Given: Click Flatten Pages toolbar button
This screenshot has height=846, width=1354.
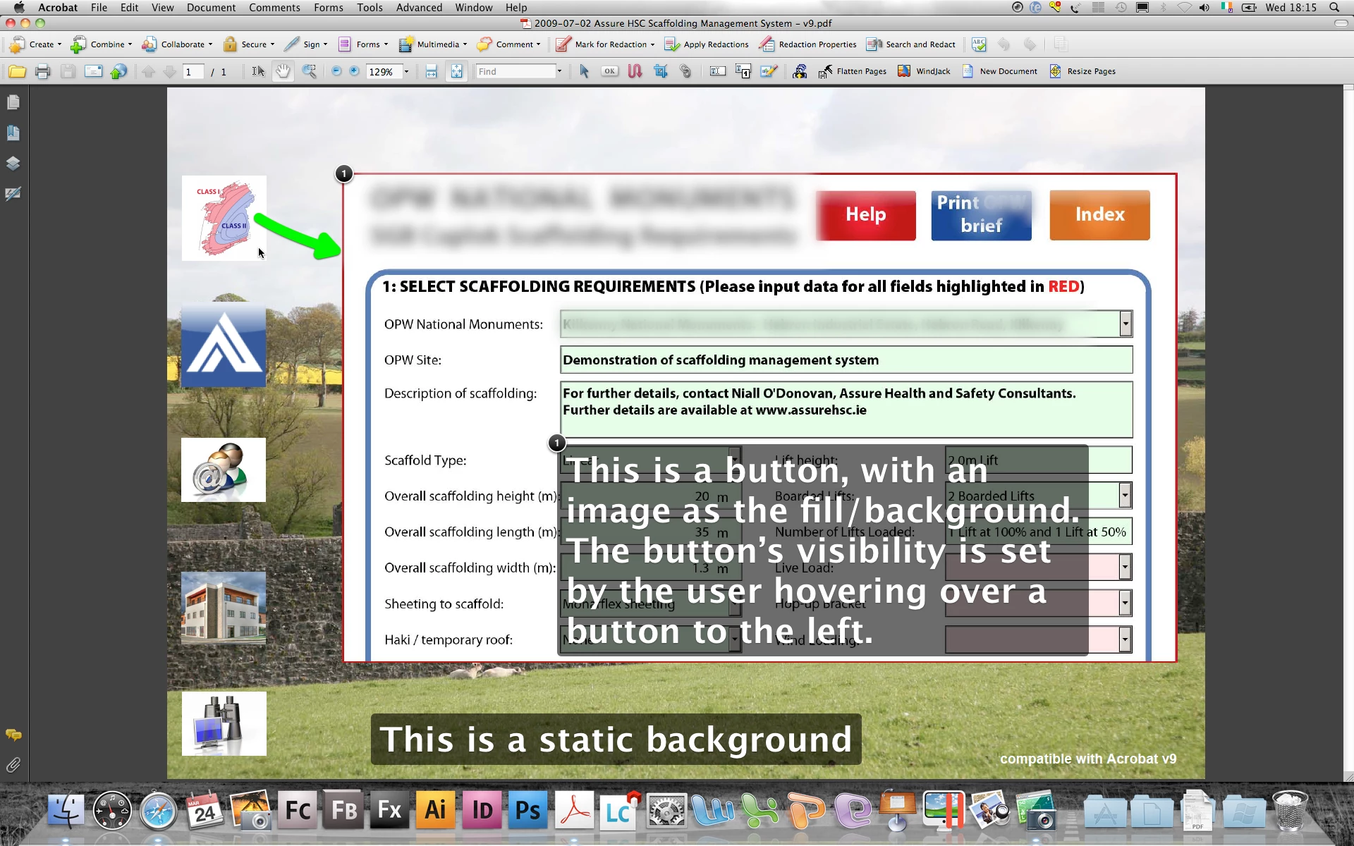Looking at the screenshot, I should point(853,71).
